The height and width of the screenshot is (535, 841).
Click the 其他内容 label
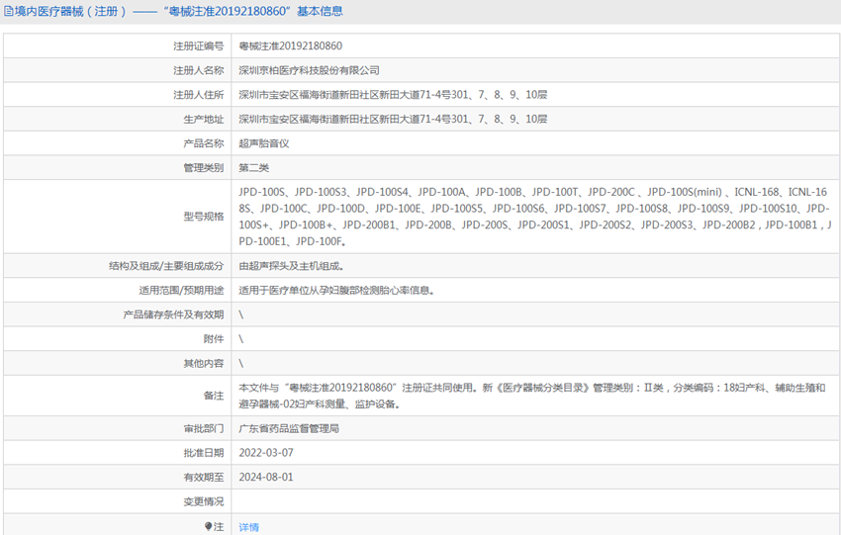(x=203, y=364)
